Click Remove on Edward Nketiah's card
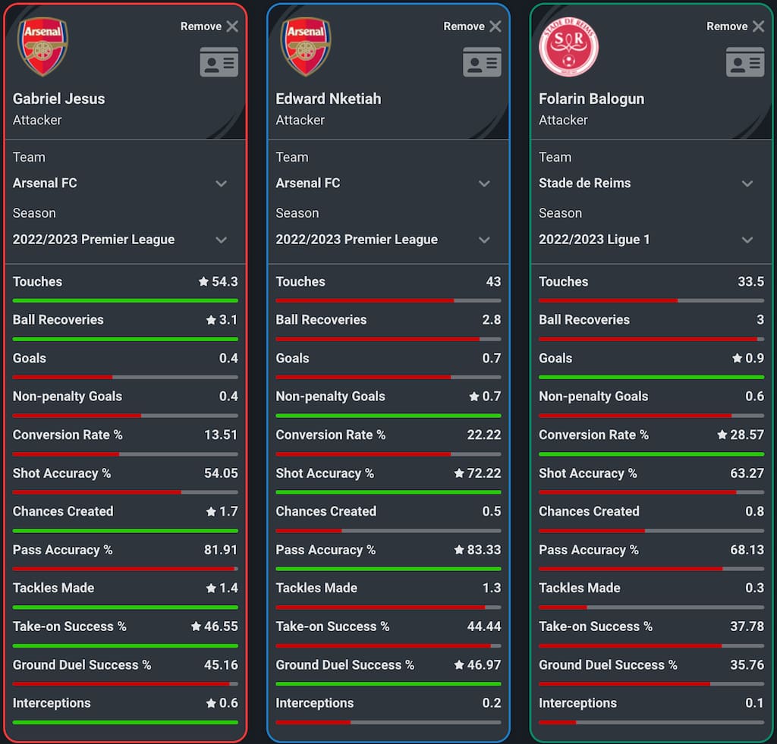 464,27
